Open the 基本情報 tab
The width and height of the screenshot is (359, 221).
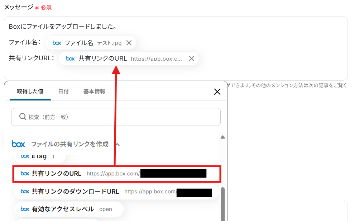click(94, 91)
